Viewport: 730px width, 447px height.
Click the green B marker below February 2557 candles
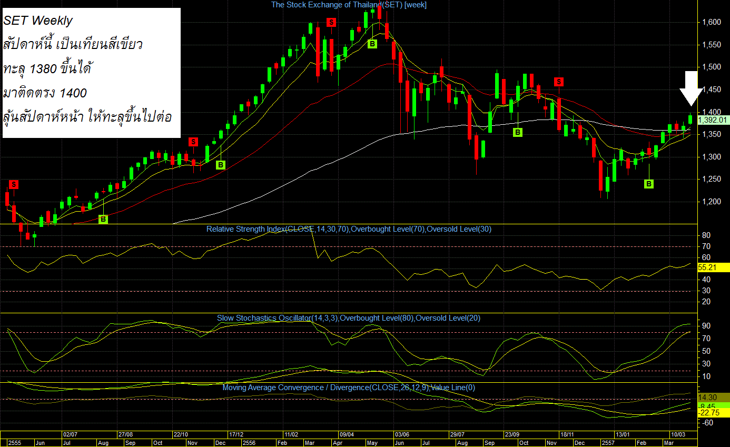coord(649,184)
